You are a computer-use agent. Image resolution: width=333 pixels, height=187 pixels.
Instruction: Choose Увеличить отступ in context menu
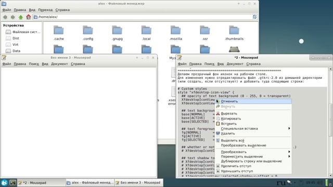pyautogui.click(x=253, y=166)
